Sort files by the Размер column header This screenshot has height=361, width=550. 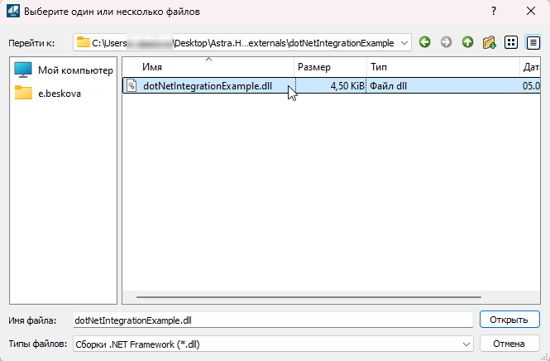pos(329,66)
